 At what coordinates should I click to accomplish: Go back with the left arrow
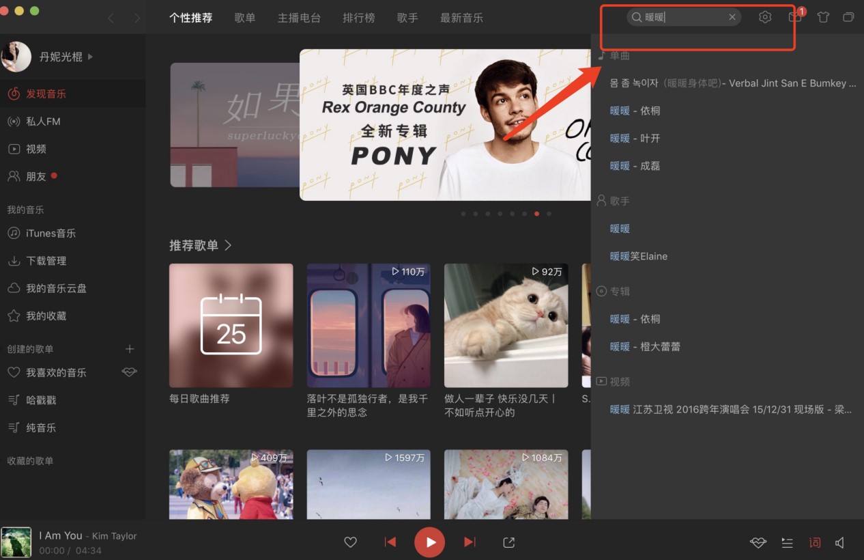coord(111,18)
